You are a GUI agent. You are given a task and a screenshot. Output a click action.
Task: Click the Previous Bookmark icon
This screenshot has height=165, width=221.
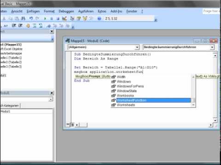point(61,26)
